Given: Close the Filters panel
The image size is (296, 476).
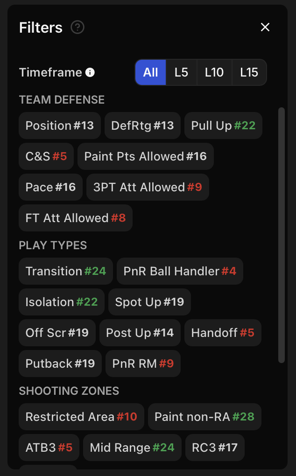Looking at the screenshot, I should [265, 28].
